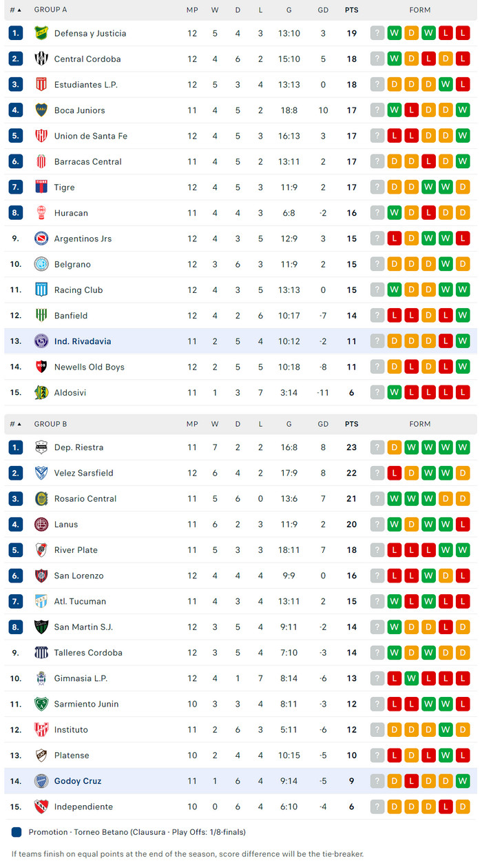Click Defensa y Justicia's first W form badge
The height and width of the screenshot is (861, 482).
point(395,33)
